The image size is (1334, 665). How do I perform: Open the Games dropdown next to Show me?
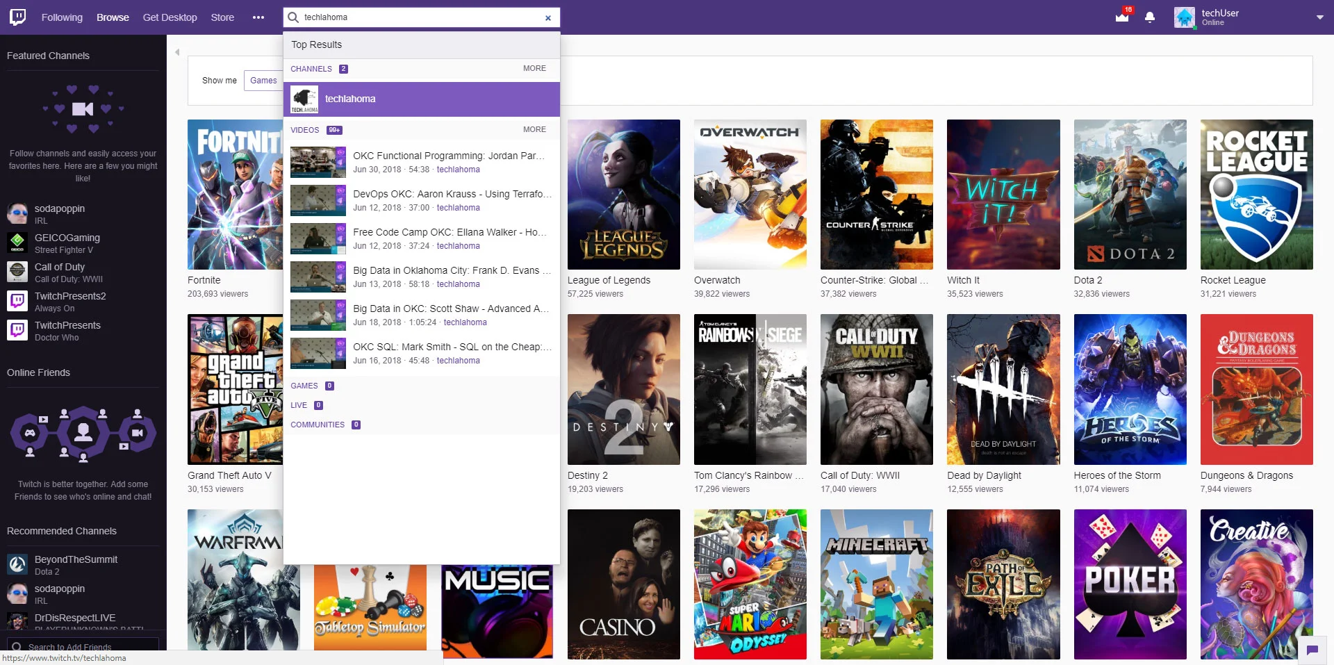[x=263, y=81]
